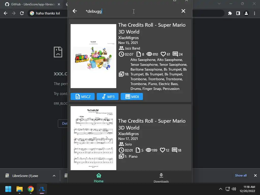Click the comments icon showing 18
Image resolution: width=260 pixels, height=195 pixels.
(x=174, y=150)
